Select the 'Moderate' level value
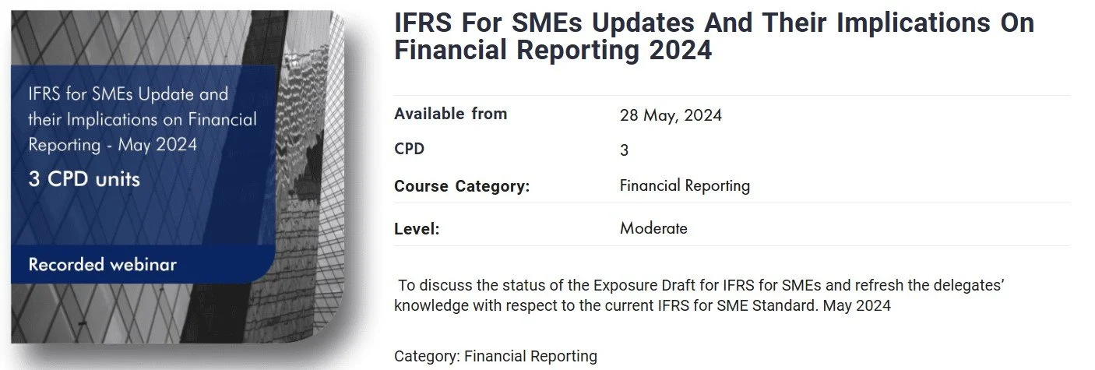This screenshot has height=370, width=1095. pyautogui.click(x=653, y=228)
